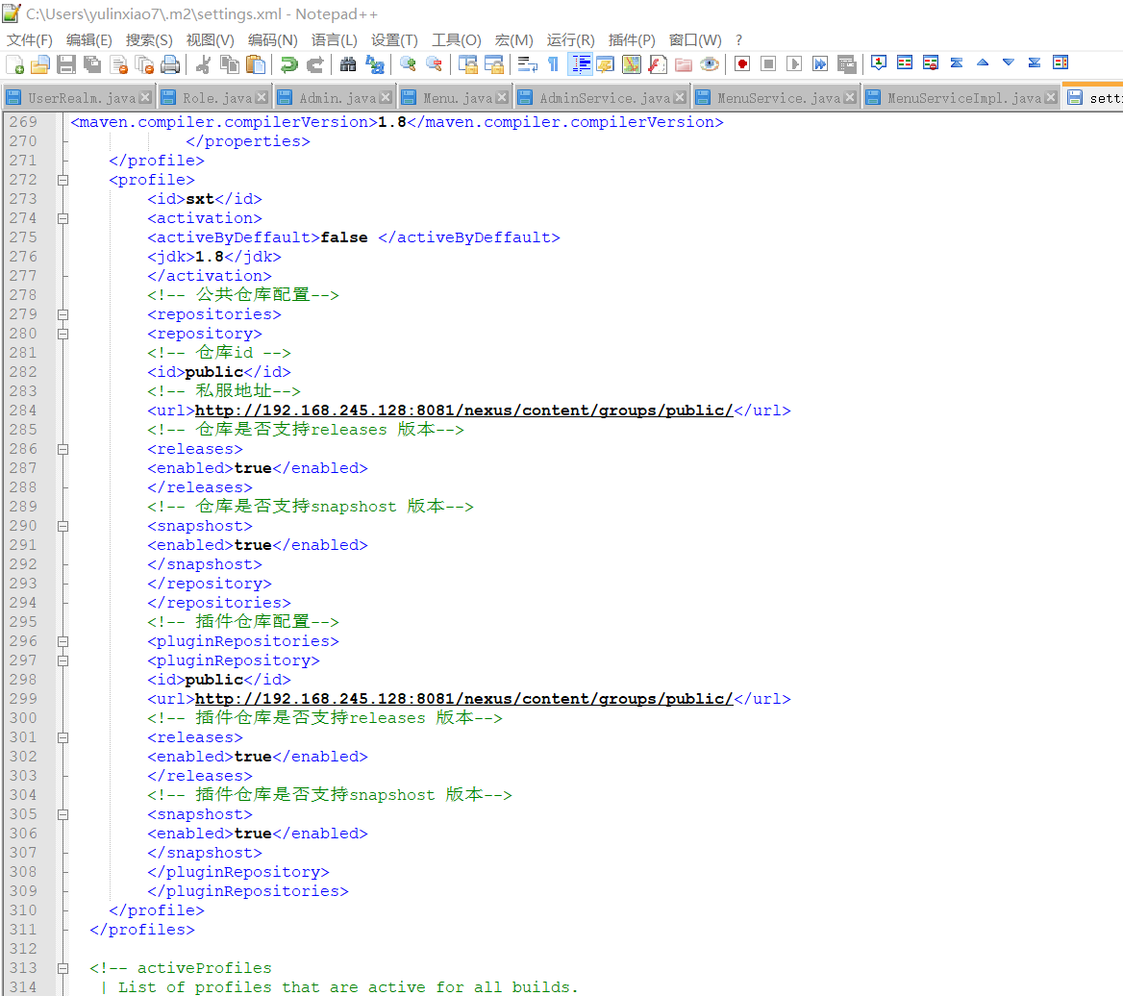This screenshot has height=996, width=1123.
Task: Collapse pluginRepositories block at line 296
Action: tap(63, 641)
